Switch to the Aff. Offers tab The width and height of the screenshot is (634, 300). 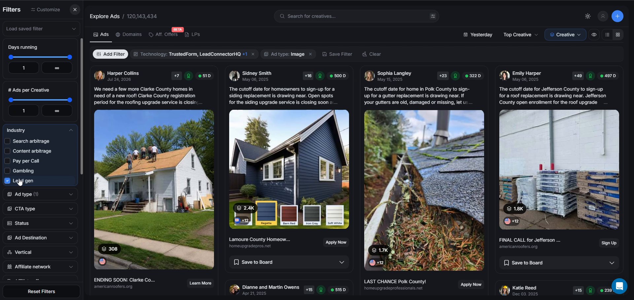[x=163, y=34]
